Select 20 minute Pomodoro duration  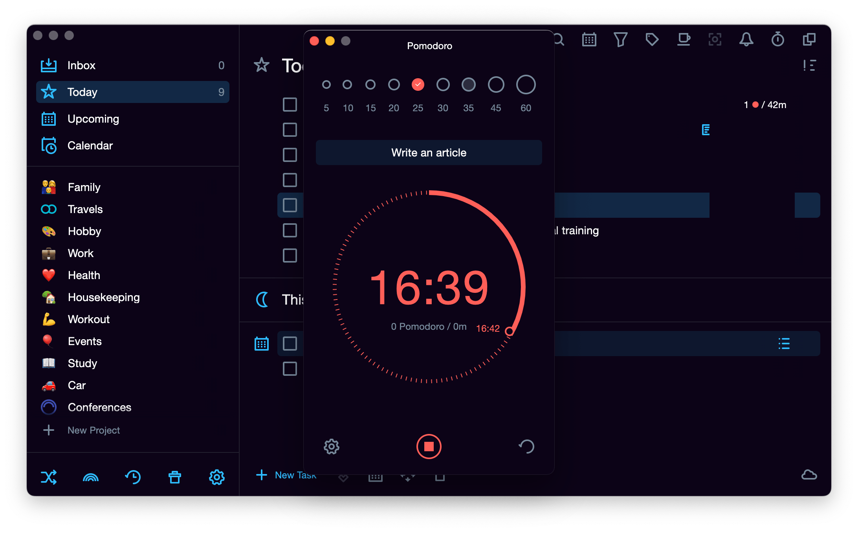point(394,85)
